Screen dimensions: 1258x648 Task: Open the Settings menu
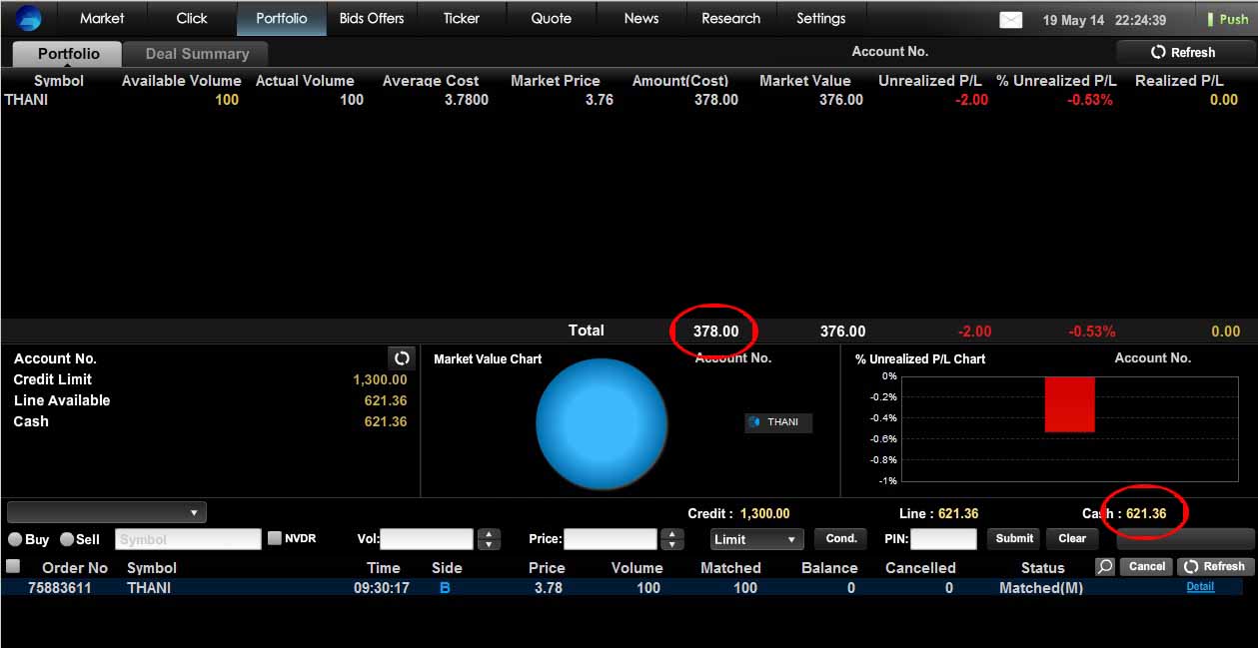point(821,18)
